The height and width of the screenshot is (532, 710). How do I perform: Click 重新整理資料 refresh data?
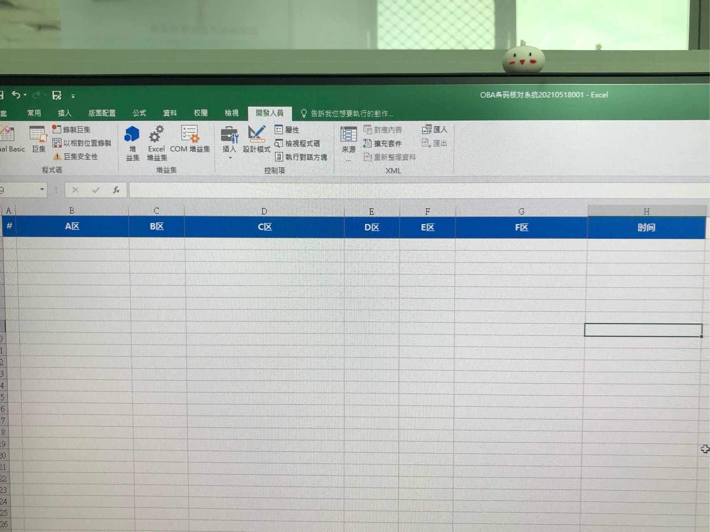[x=390, y=157]
